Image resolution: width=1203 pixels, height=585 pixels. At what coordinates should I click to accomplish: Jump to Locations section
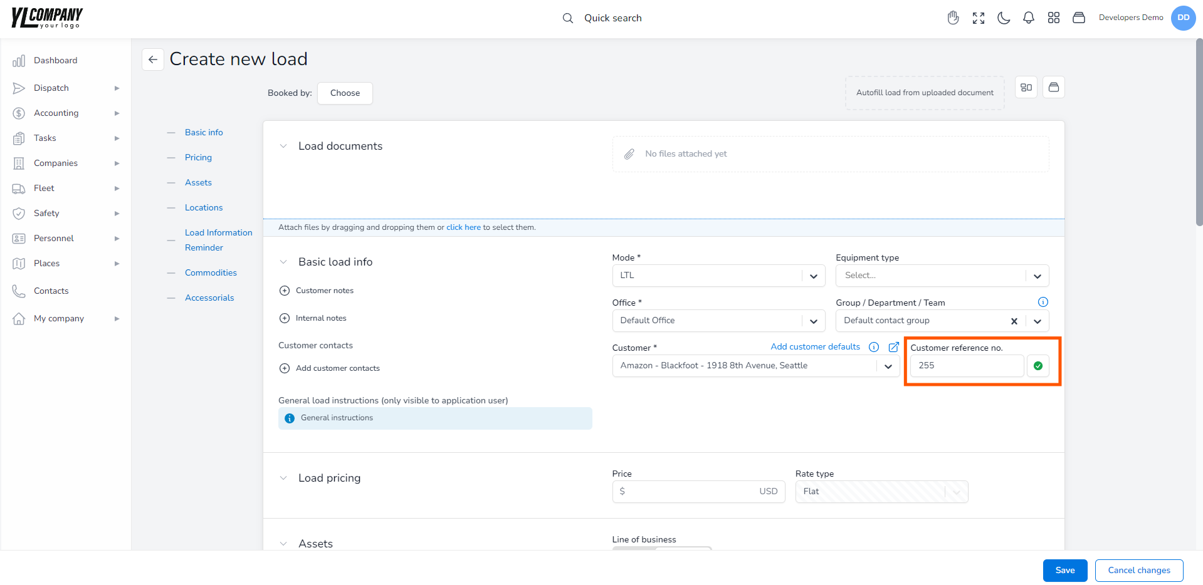[204, 208]
